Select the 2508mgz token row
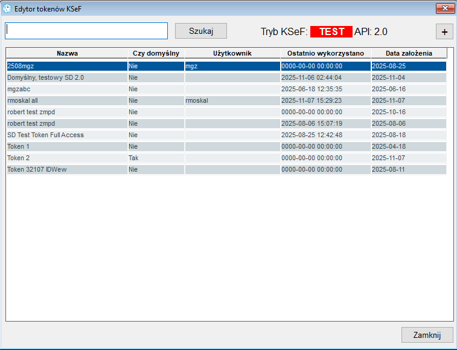This screenshot has width=457, height=350. tap(226, 66)
